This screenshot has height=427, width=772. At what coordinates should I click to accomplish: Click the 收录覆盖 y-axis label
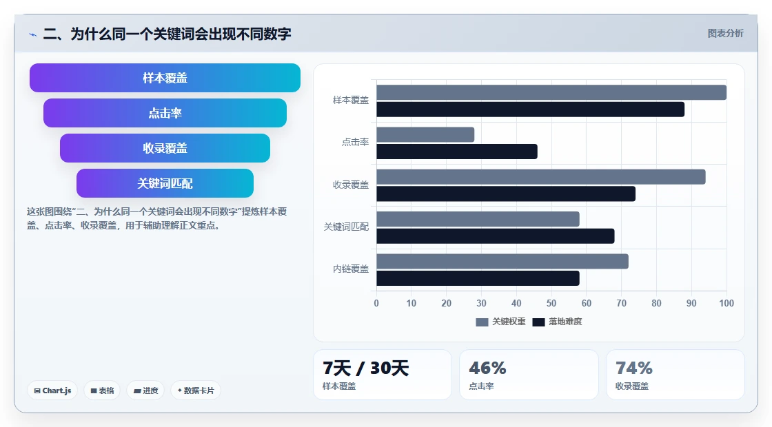[351, 185]
